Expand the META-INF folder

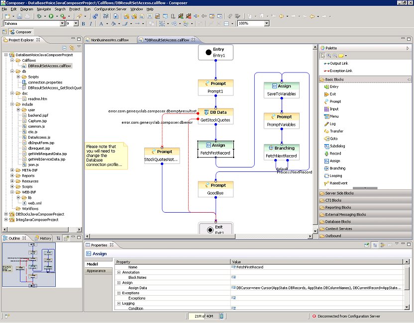(x=12, y=170)
